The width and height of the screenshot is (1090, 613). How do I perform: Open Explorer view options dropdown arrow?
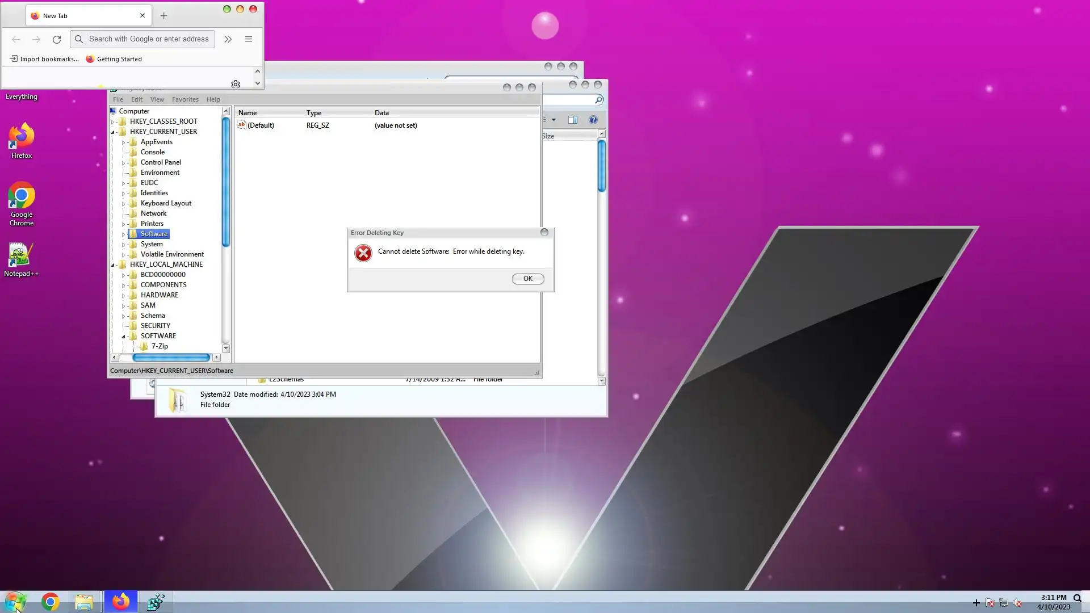(554, 120)
